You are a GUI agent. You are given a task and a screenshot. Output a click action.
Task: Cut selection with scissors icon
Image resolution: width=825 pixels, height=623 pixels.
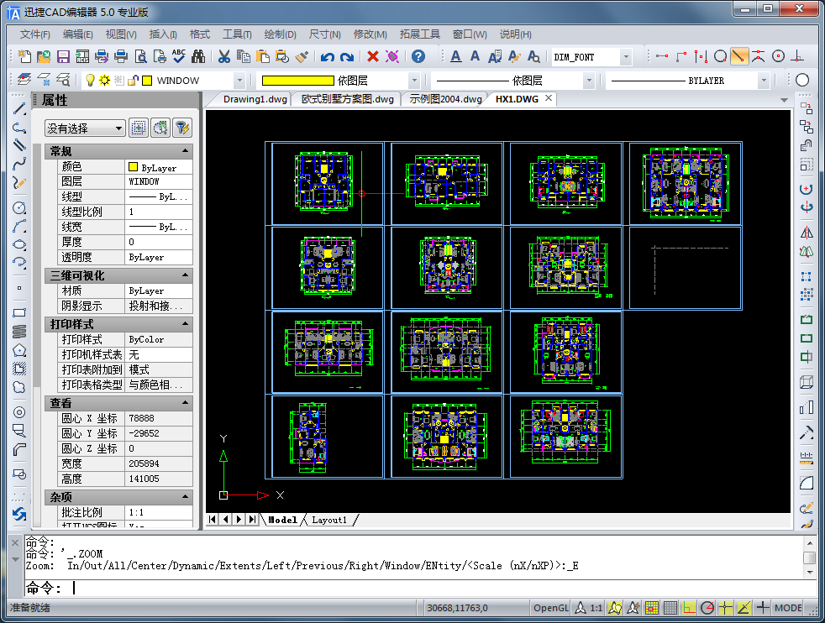[224, 56]
